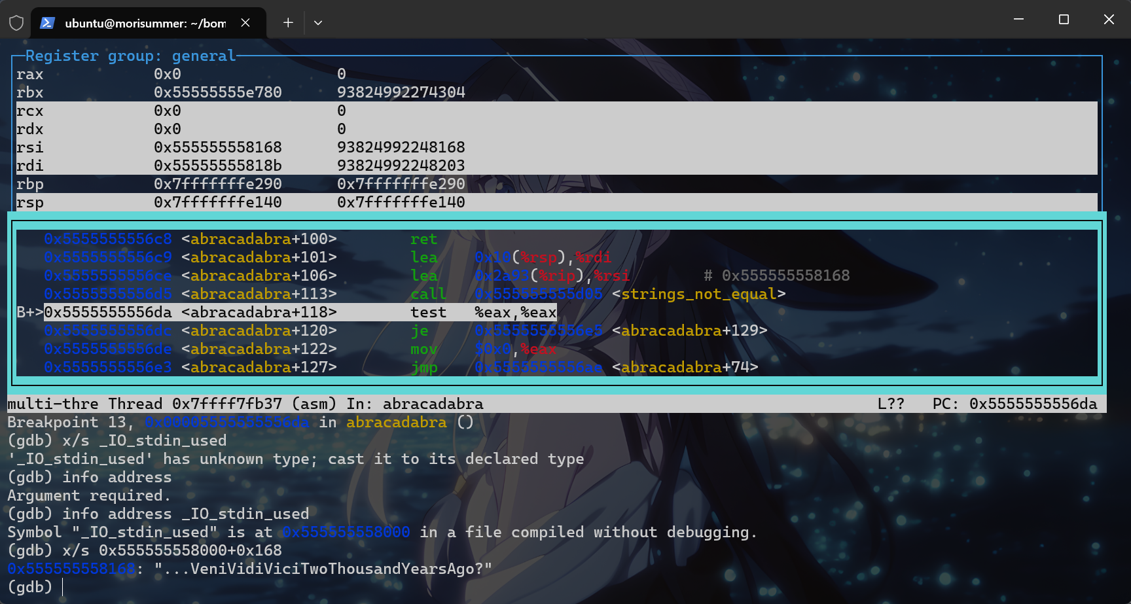Switch to the ubuntu@morisummer tab
Image resolution: width=1131 pixels, height=604 pixels.
pyautogui.click(x=145, y=23)
